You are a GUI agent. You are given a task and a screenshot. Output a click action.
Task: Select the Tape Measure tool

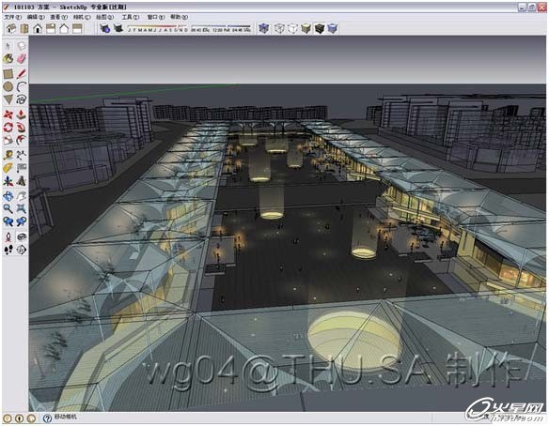click(8, 155)
